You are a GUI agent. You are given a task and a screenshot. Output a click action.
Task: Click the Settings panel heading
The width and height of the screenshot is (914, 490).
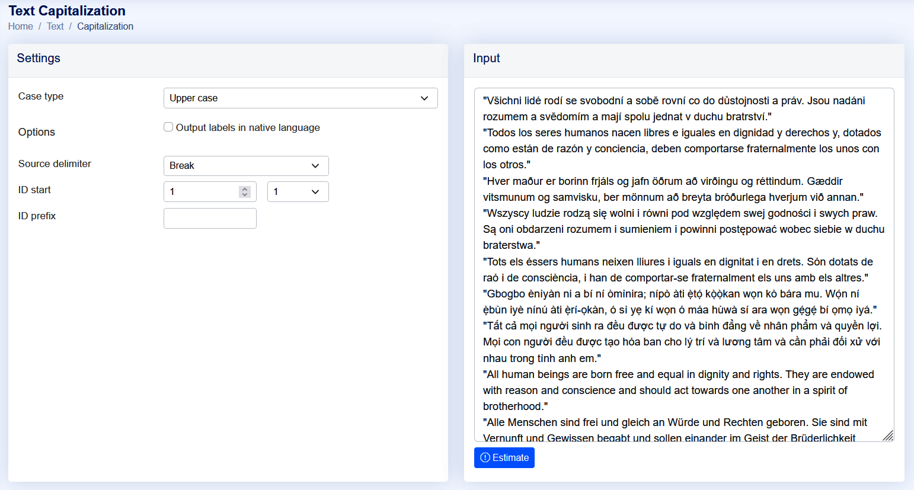pos(39,58)
